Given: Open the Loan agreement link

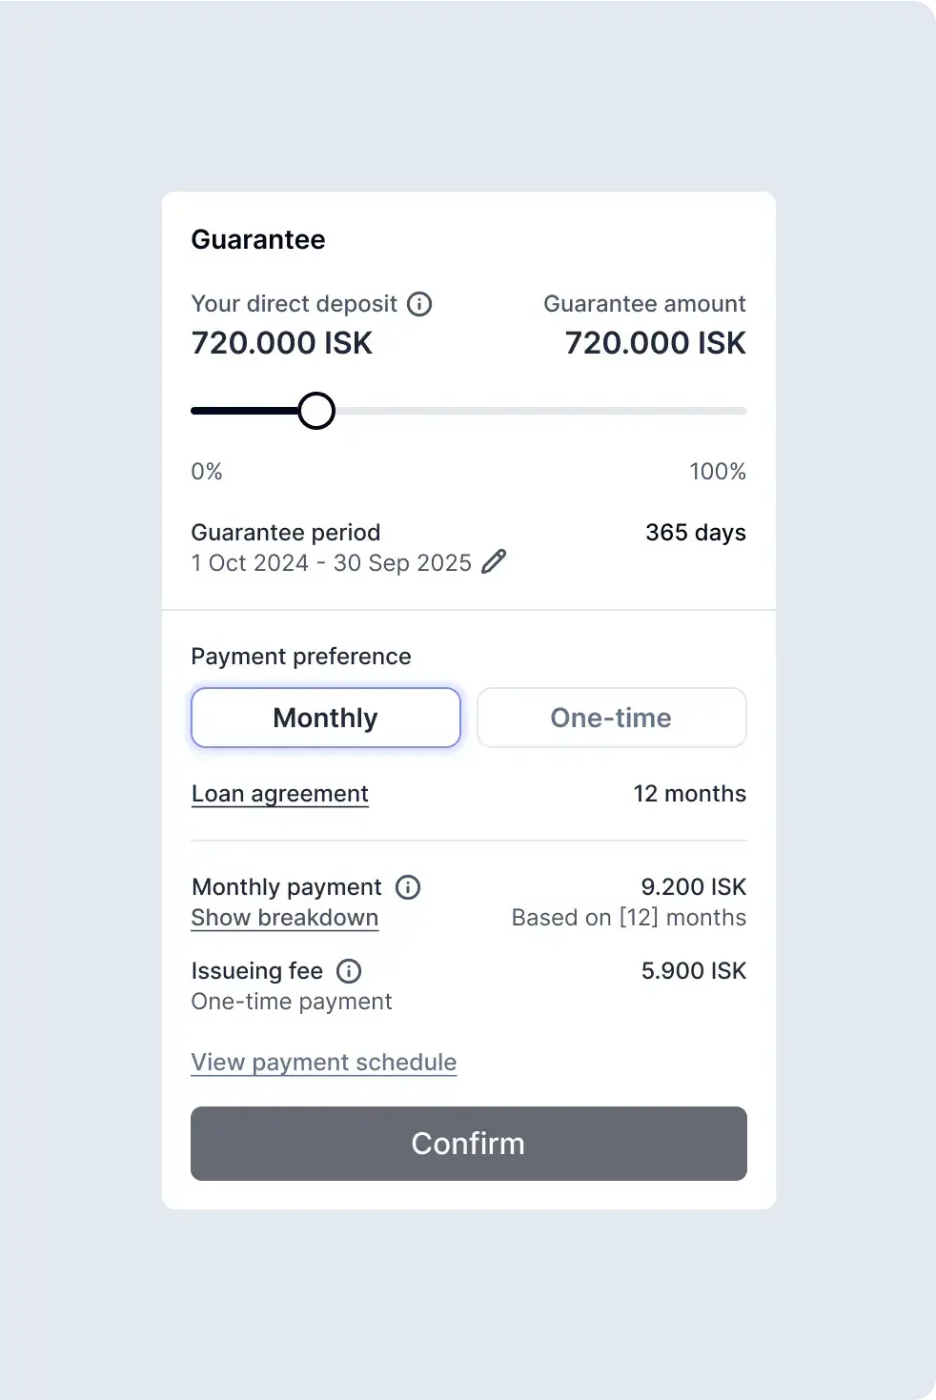Looking at the screenshot, I should pos(280,794).
